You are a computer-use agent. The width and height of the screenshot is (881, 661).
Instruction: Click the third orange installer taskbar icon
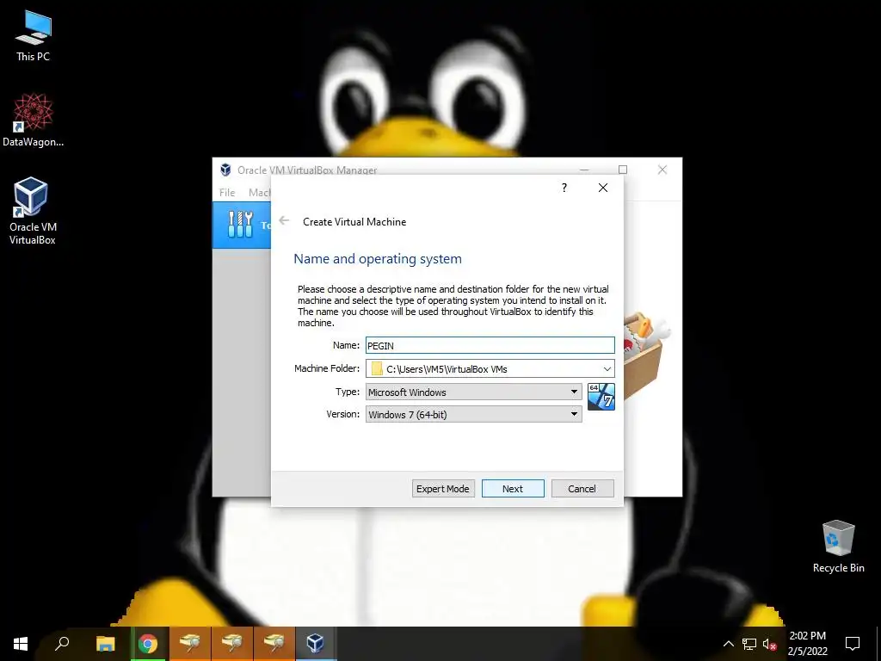(x=274, y=644)
